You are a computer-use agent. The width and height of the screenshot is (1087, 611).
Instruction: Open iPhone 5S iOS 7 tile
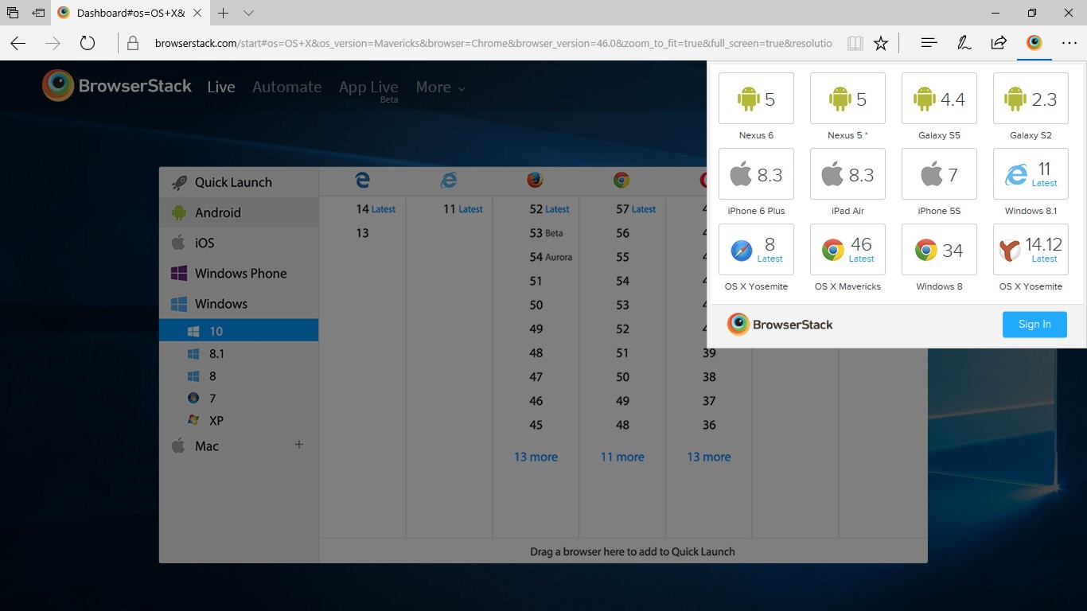coord(939,174)
